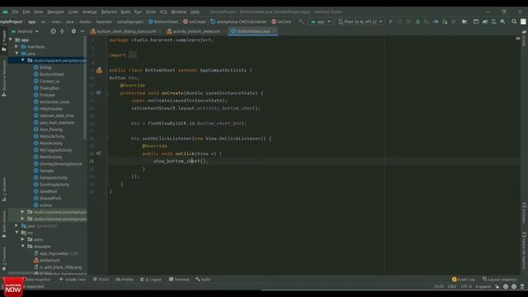
Task: Open the app run configuration dropdown
Action: pos(321,21)
